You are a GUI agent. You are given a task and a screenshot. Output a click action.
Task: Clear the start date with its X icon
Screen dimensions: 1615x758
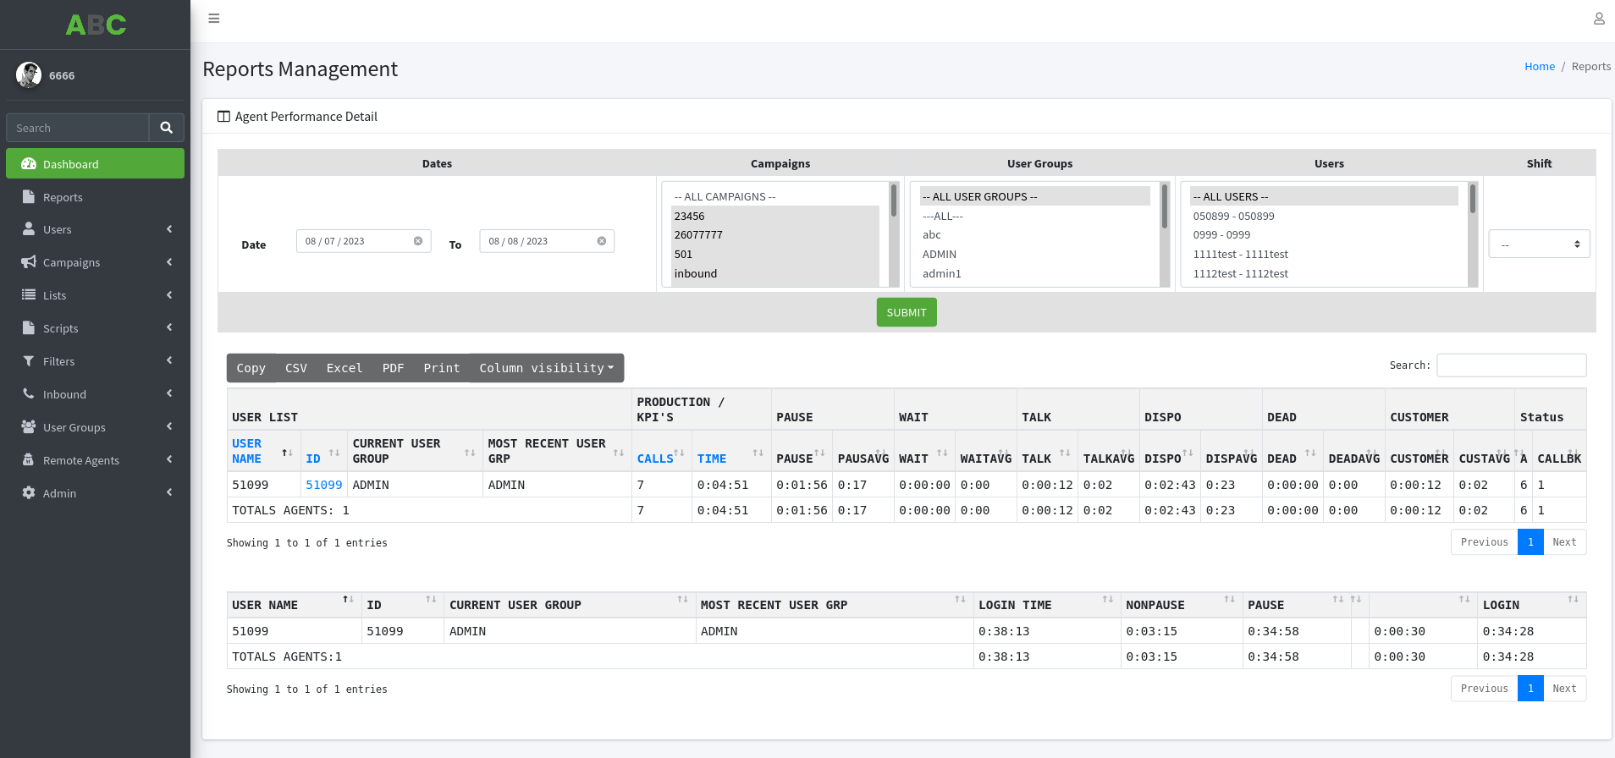click(x=418, y=241)
